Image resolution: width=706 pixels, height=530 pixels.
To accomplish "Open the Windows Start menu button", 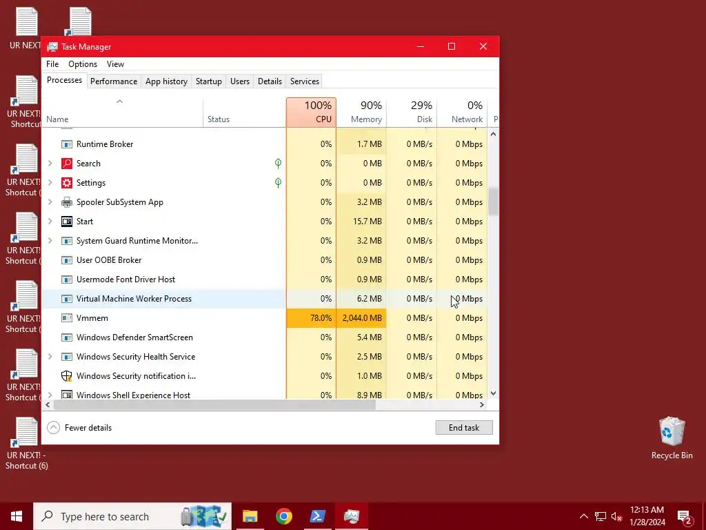I will (x=17, y=516).
